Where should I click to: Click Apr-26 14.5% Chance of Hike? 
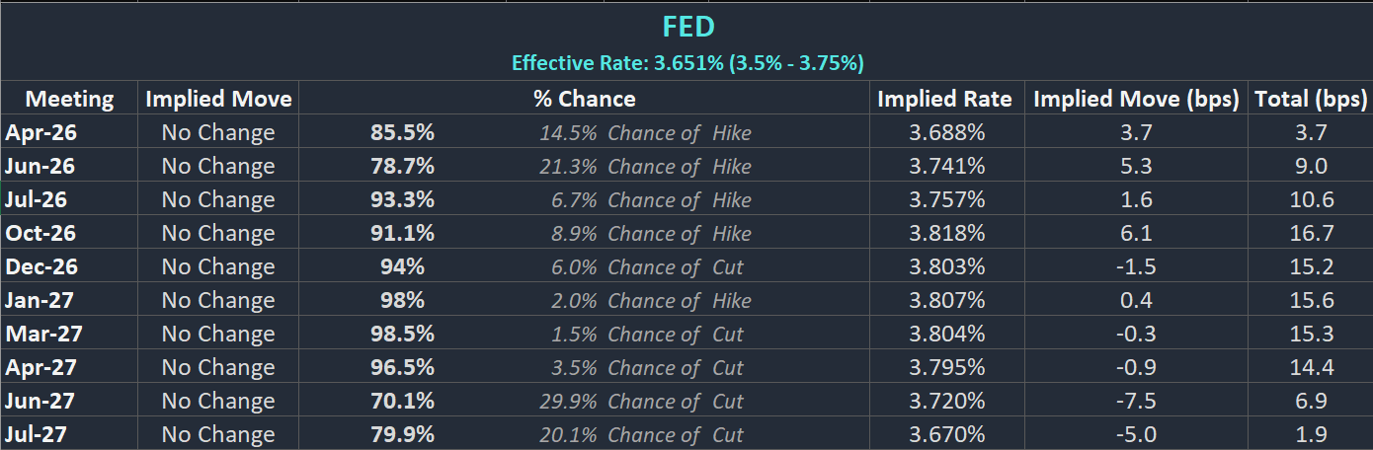645,132
